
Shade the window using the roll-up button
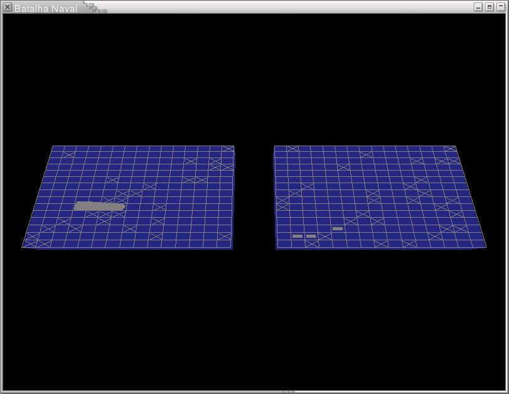[x=501, y=7]
